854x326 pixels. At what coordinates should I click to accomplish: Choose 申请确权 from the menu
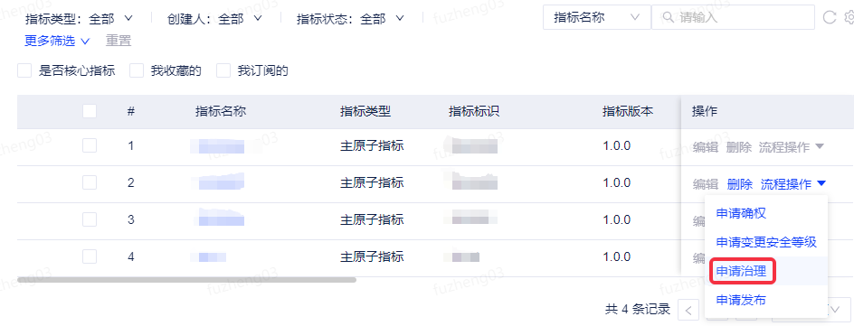click(x=741, y=213)
